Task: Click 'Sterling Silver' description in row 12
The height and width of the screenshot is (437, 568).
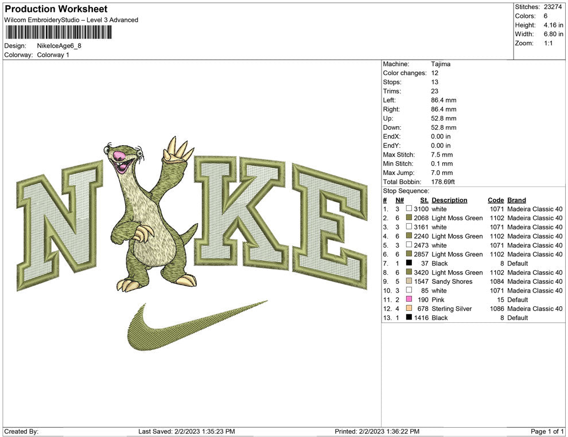Action: point(452,309)
